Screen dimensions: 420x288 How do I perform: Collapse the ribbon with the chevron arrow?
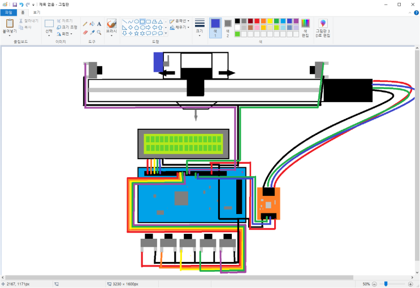point(410,12)
